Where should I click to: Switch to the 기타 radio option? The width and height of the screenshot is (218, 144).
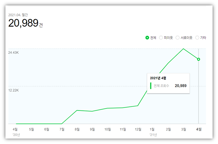point(197,38)
